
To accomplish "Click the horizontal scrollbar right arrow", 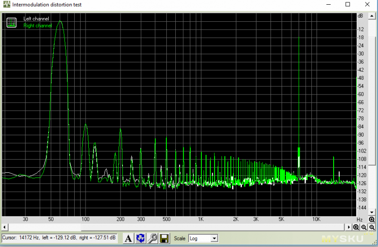I will pos(348,227).
